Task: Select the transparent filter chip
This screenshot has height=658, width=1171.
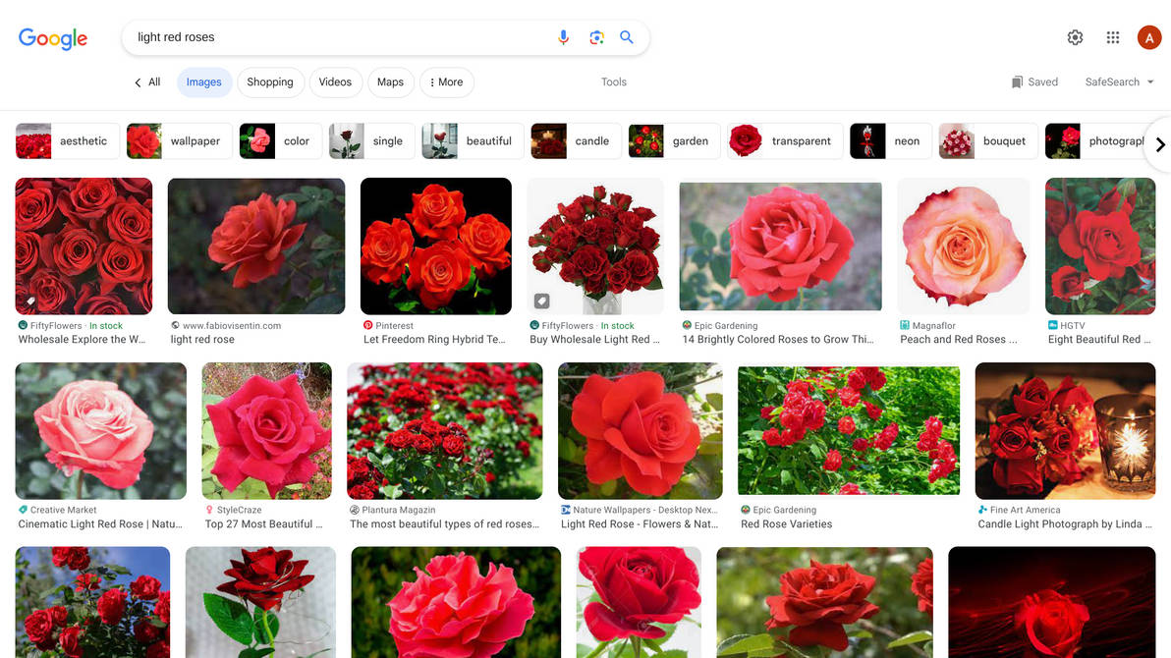Action: point(785,141)
